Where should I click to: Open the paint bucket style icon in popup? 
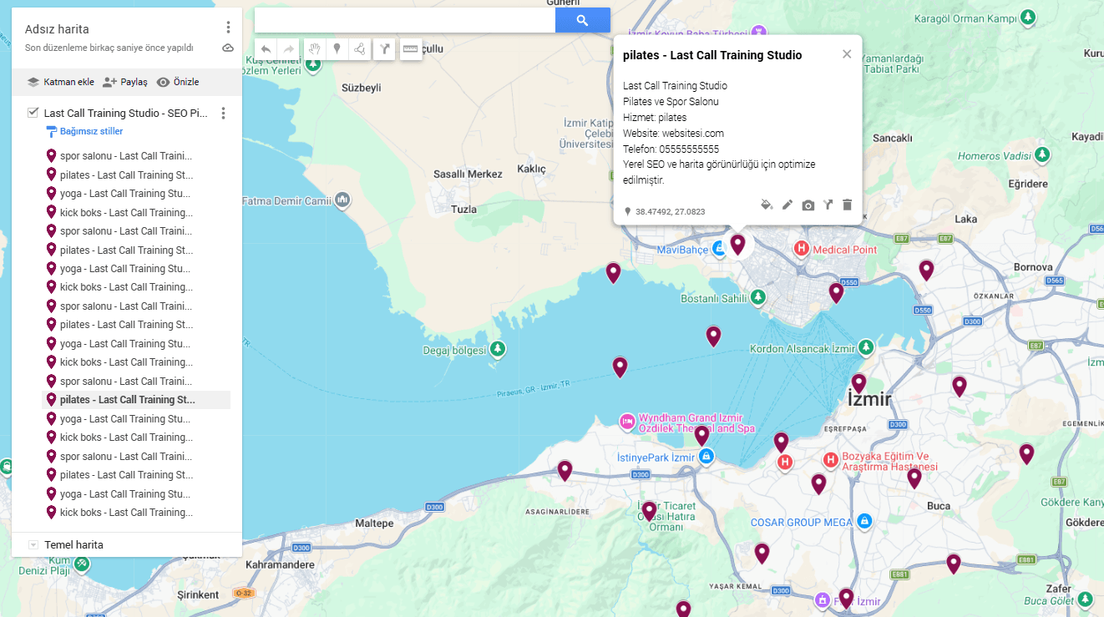pyautogui.click(x=767, y=205)
